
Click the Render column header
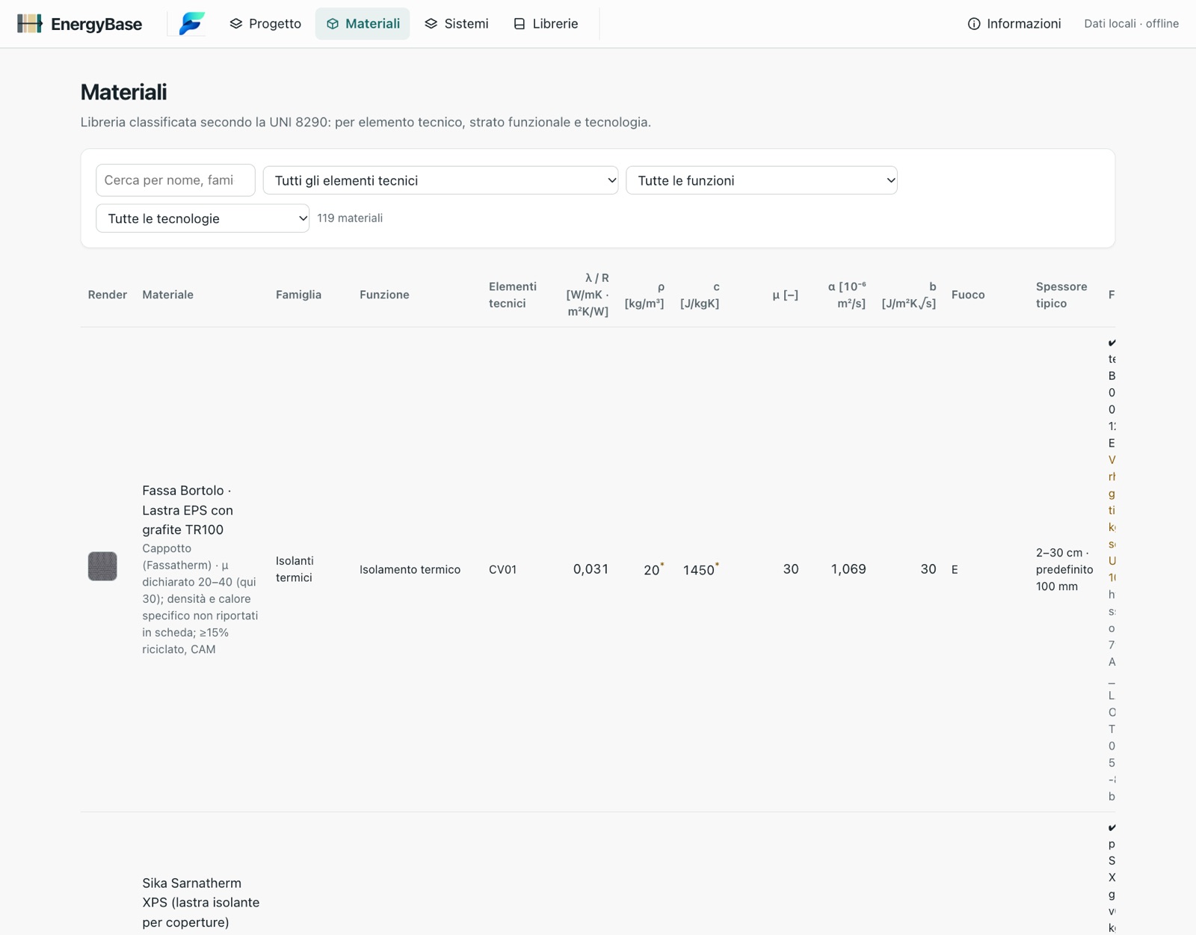pyautogui.click(x=108, y=295)
